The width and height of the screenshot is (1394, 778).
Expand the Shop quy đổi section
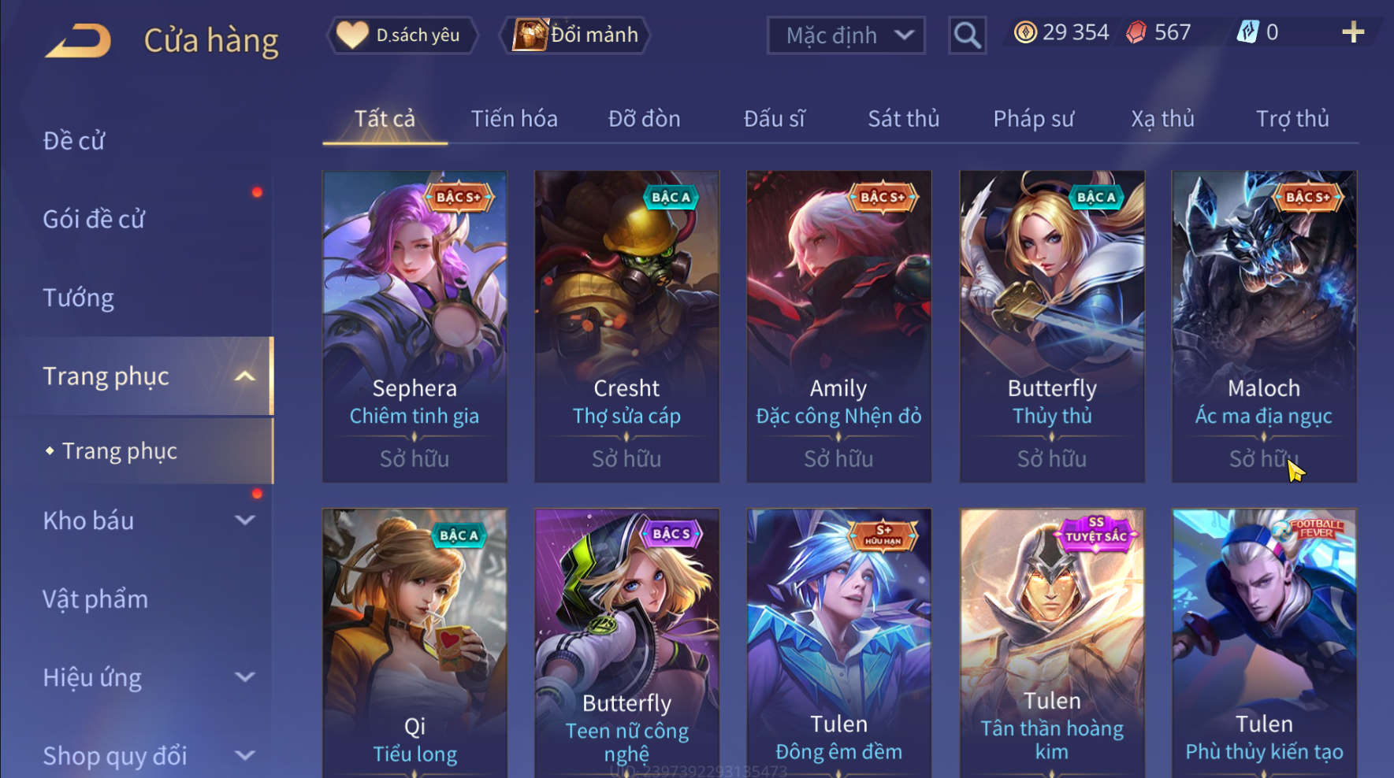point(245,756)
